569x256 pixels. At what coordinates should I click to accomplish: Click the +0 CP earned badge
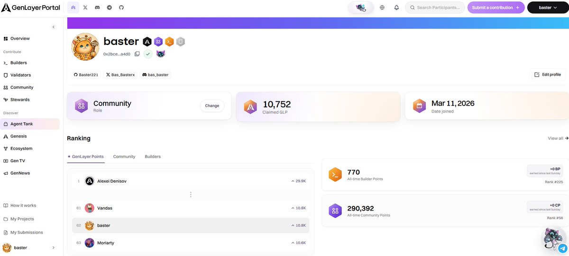pos(545,207)
